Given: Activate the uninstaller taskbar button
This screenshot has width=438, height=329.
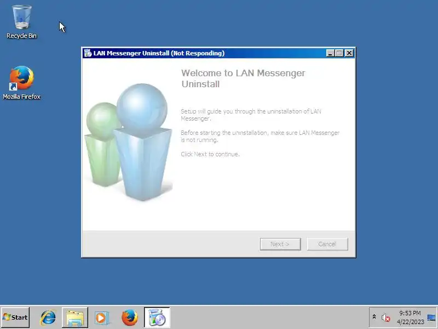Looking at the screenshot, I should (157, 317).
